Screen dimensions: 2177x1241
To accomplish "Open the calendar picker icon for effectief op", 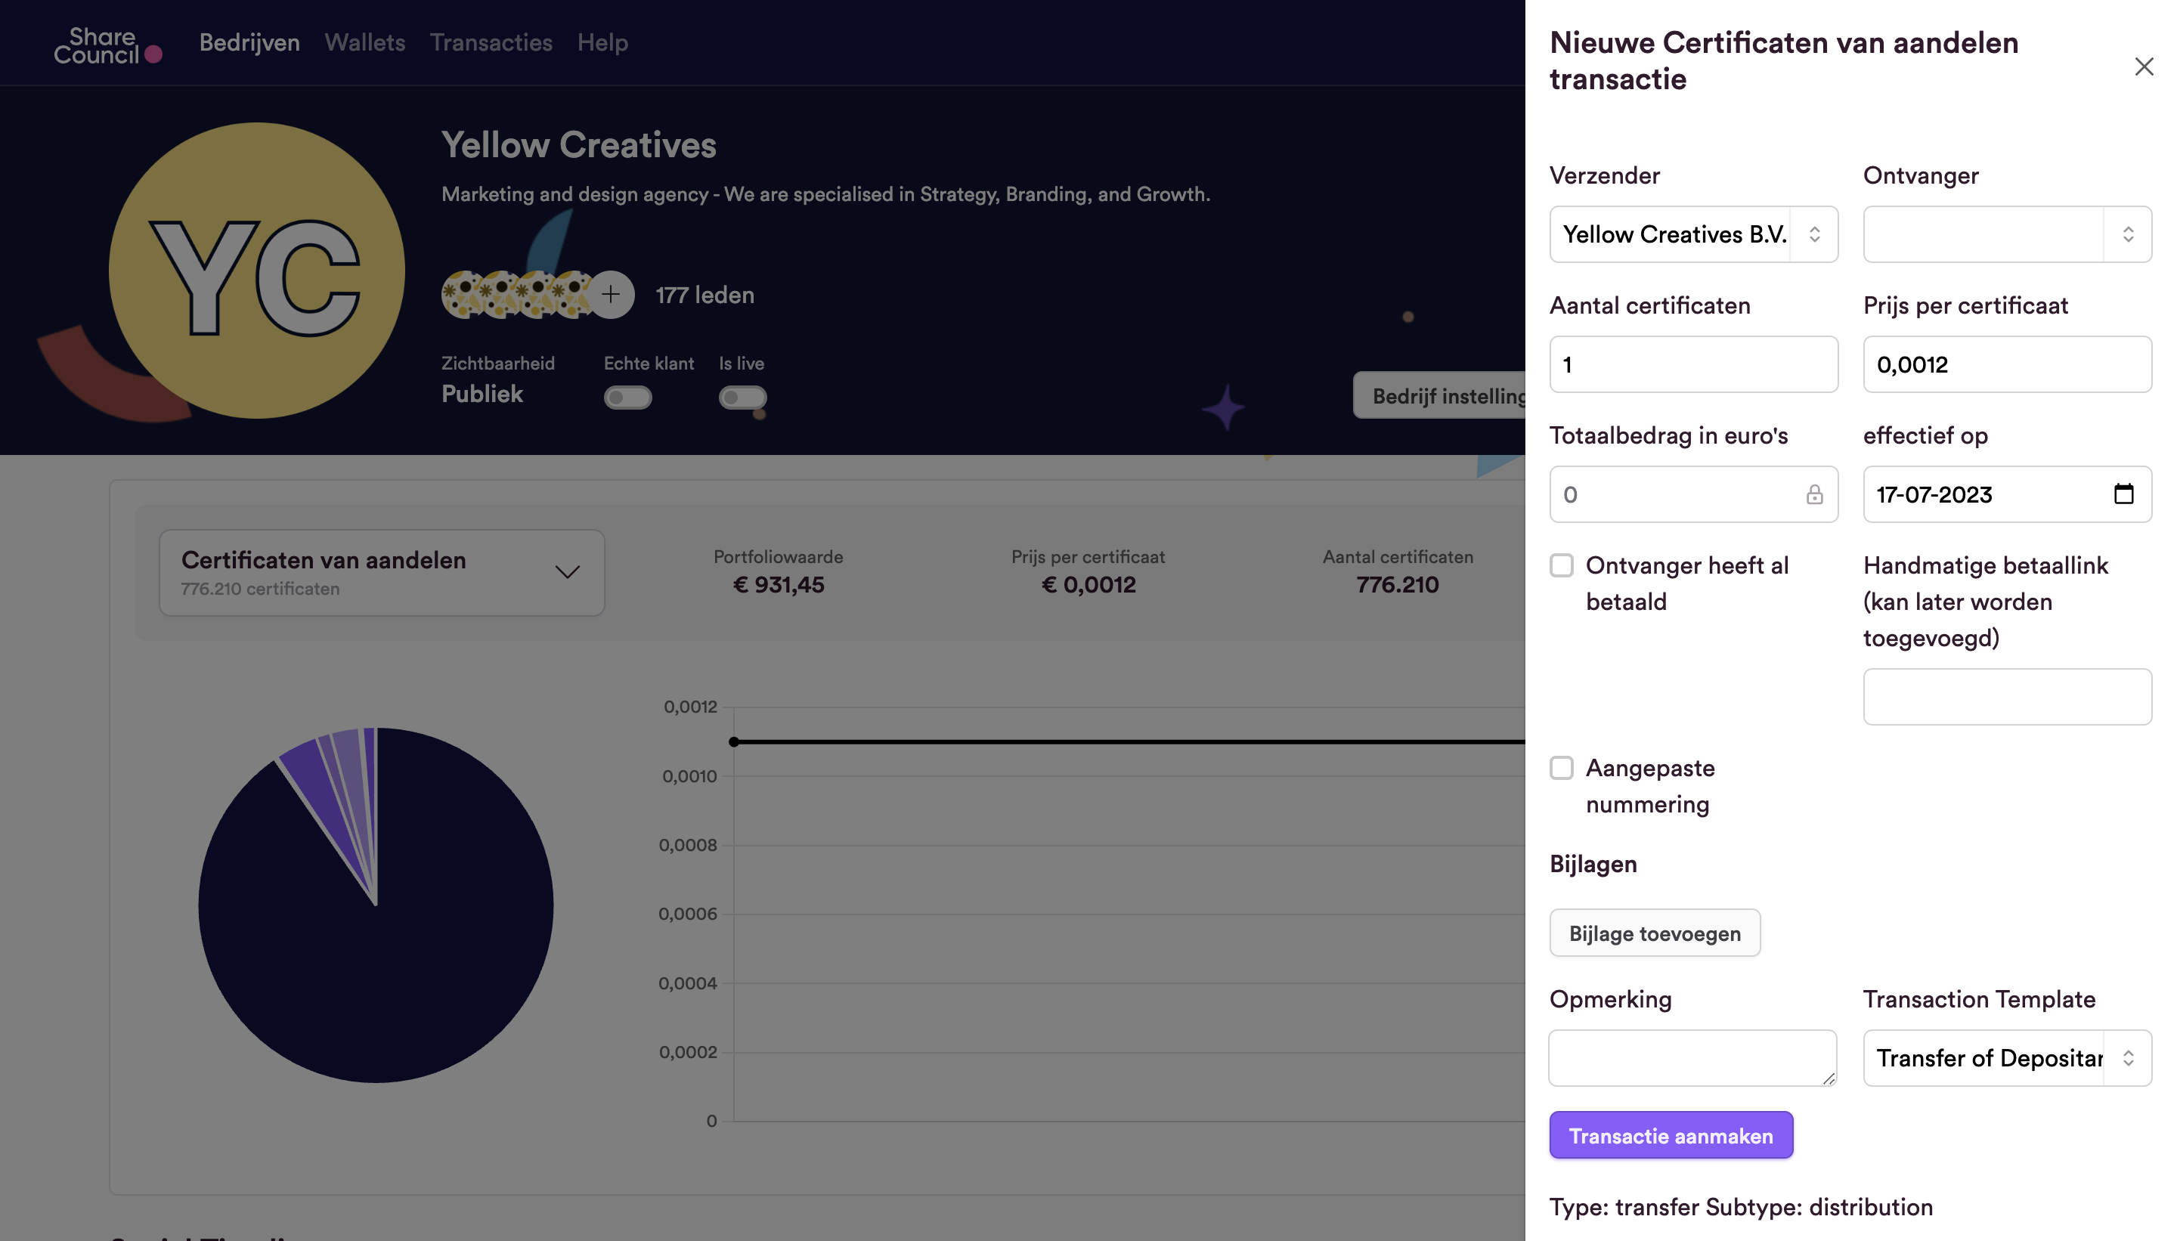I will (2123, 494).
